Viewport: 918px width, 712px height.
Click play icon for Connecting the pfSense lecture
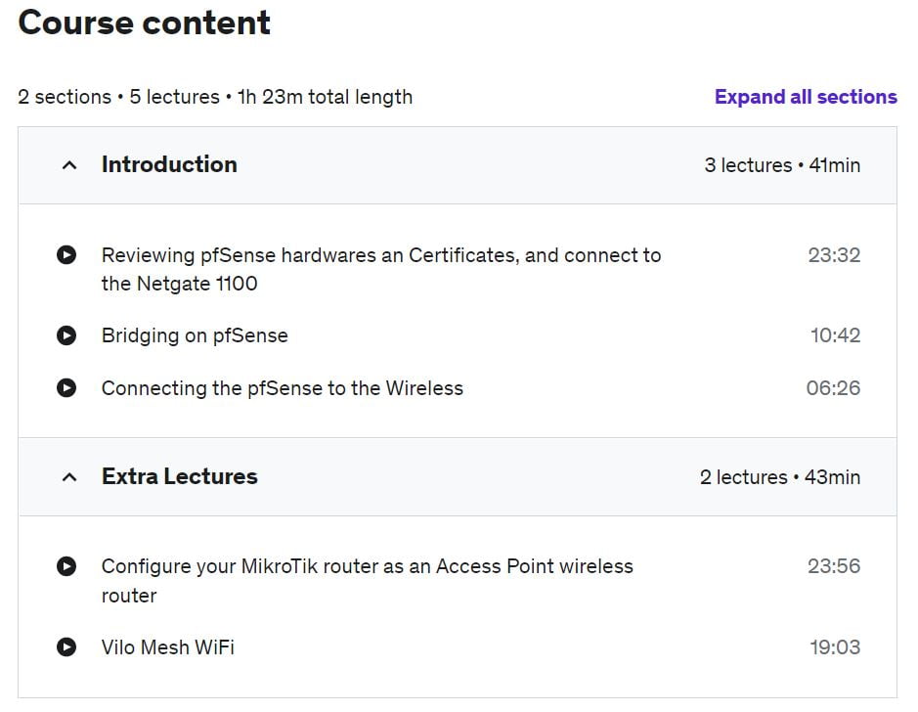coord(66,387)
